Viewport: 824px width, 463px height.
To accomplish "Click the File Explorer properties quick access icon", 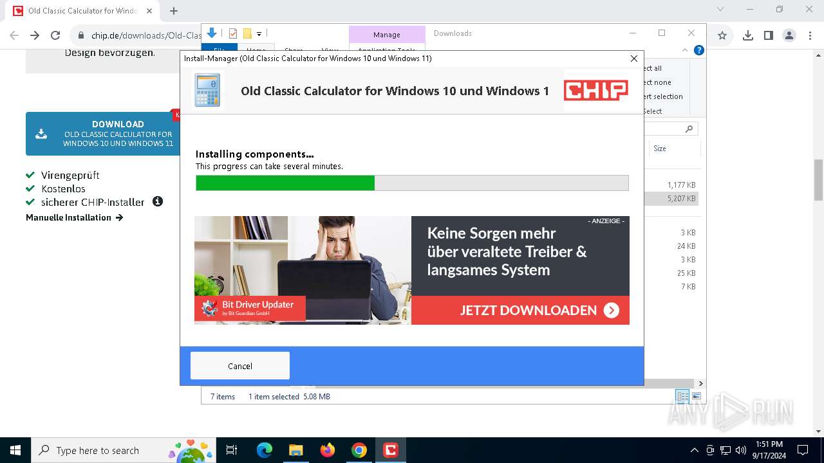I will 233,33.
